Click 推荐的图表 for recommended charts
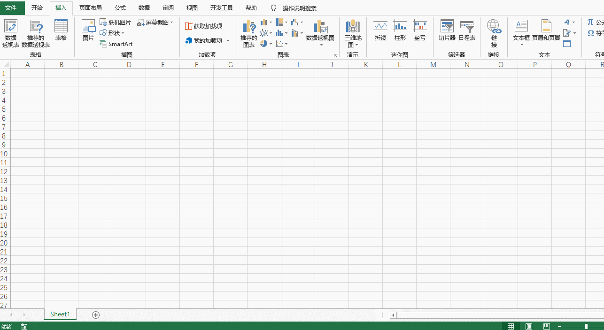Screen dimensions: 604x330 (249, 34)
